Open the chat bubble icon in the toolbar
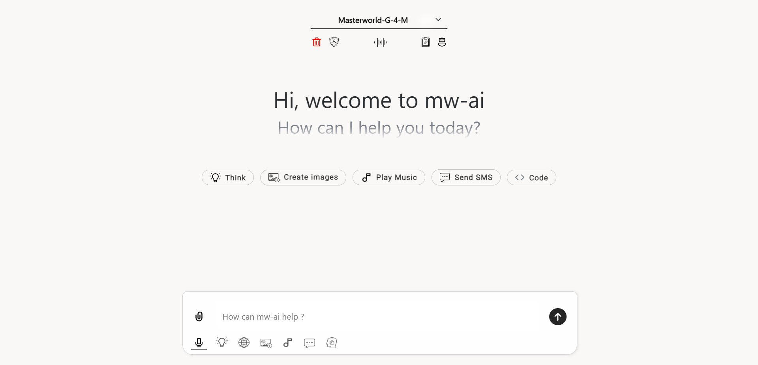 pyautogui.click(x=310, y=343)
